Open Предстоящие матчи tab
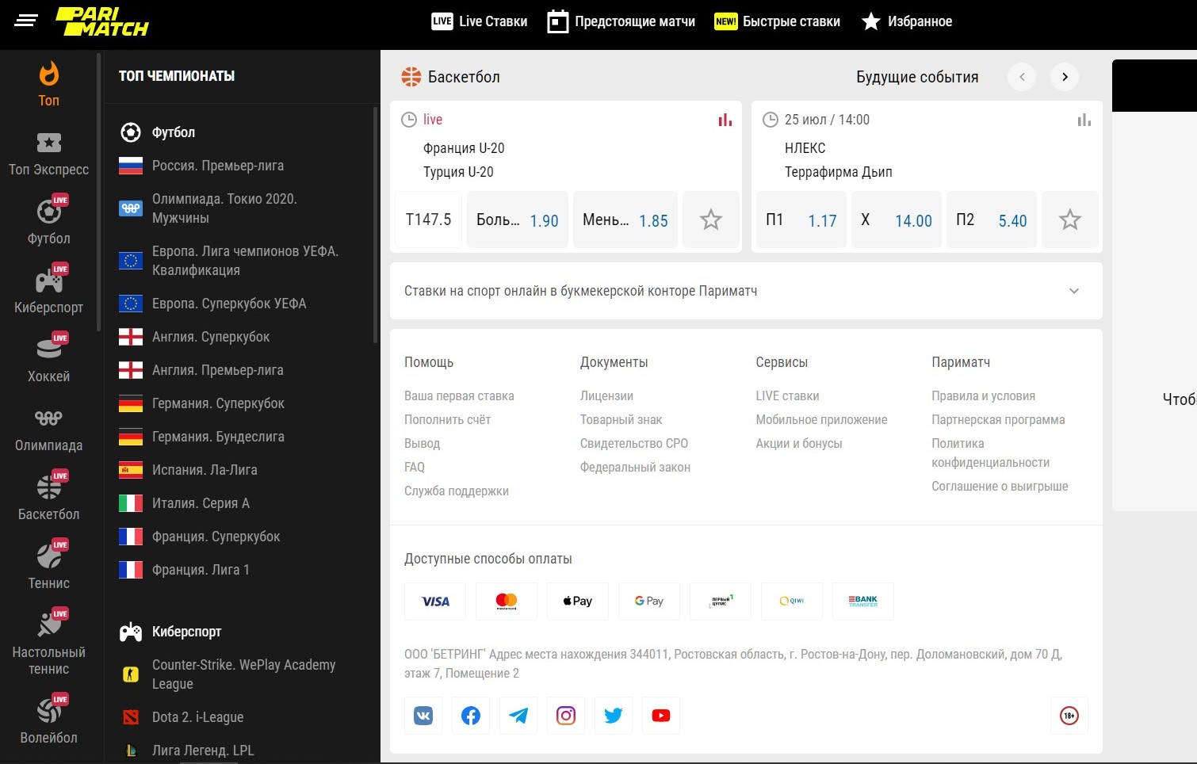Image resolution: width=1197 pixels, height=764 pixels. click(621, 21)
